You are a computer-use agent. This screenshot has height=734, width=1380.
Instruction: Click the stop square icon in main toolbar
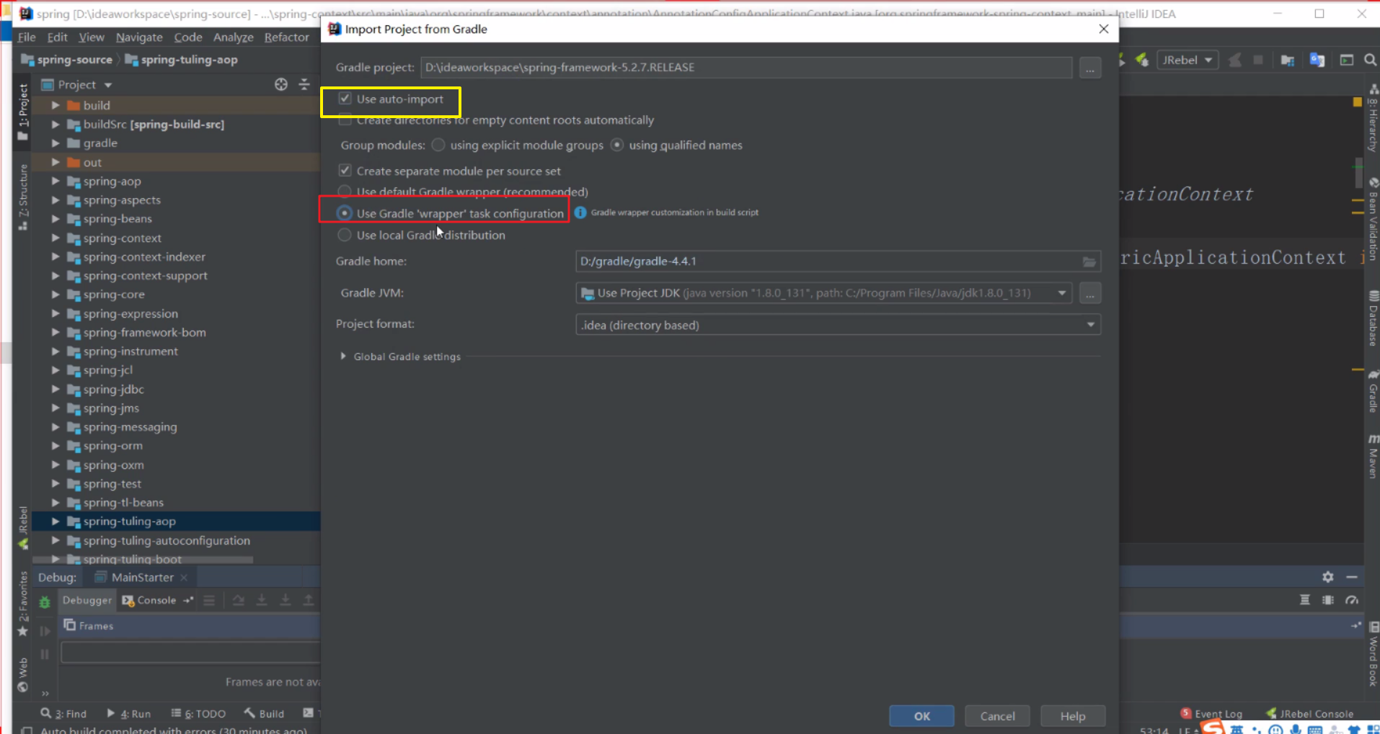[1258, 60]
